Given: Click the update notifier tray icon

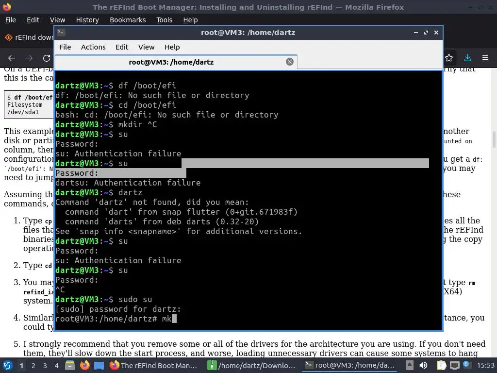Looking at the screenshot, I should tap(466, 365).
